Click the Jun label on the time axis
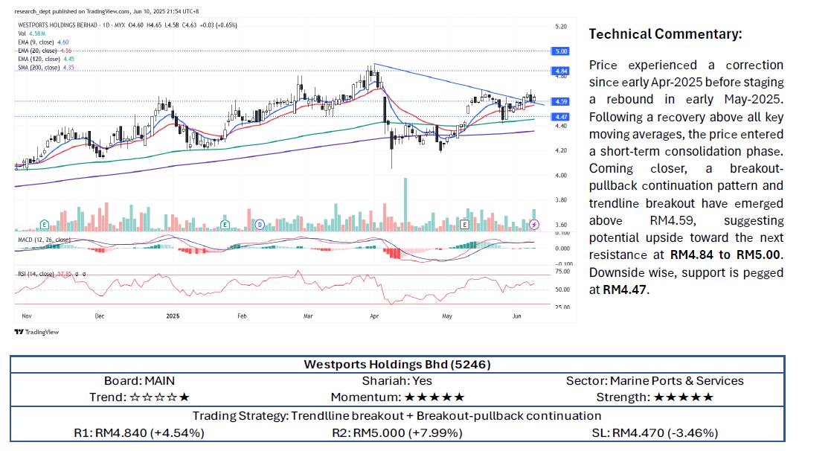This screenshot has height=451, width=834. 516,316
